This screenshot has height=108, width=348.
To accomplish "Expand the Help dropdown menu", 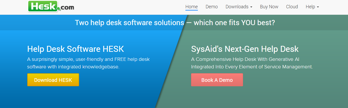I will (310, 7).
